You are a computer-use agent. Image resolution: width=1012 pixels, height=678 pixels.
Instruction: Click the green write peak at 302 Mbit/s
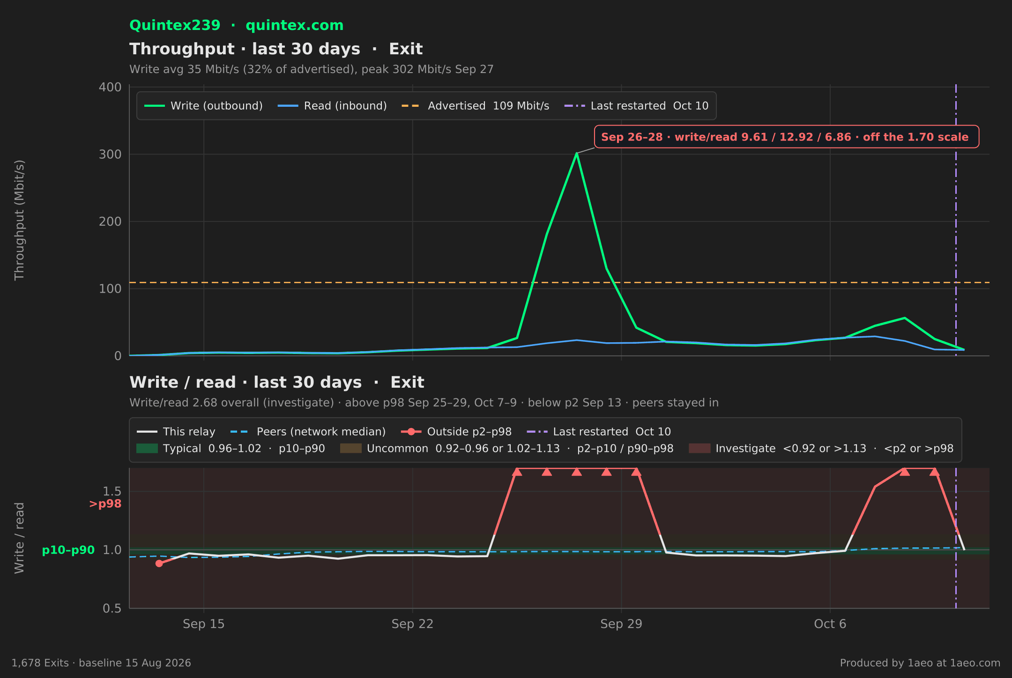(576, 153)
